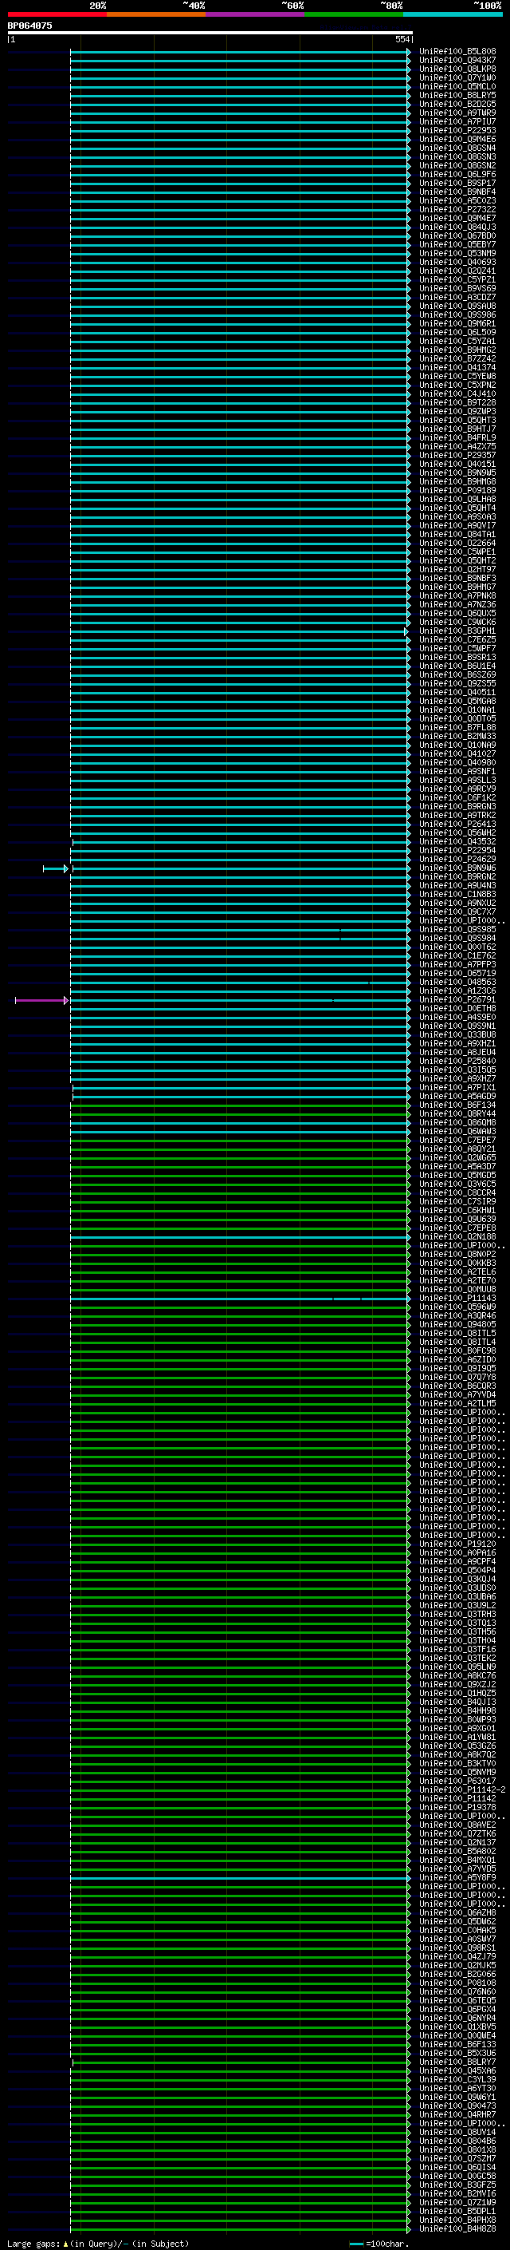
Task: Open hit UniRef100_A7PIX1
Action: tap(457, 1087)
